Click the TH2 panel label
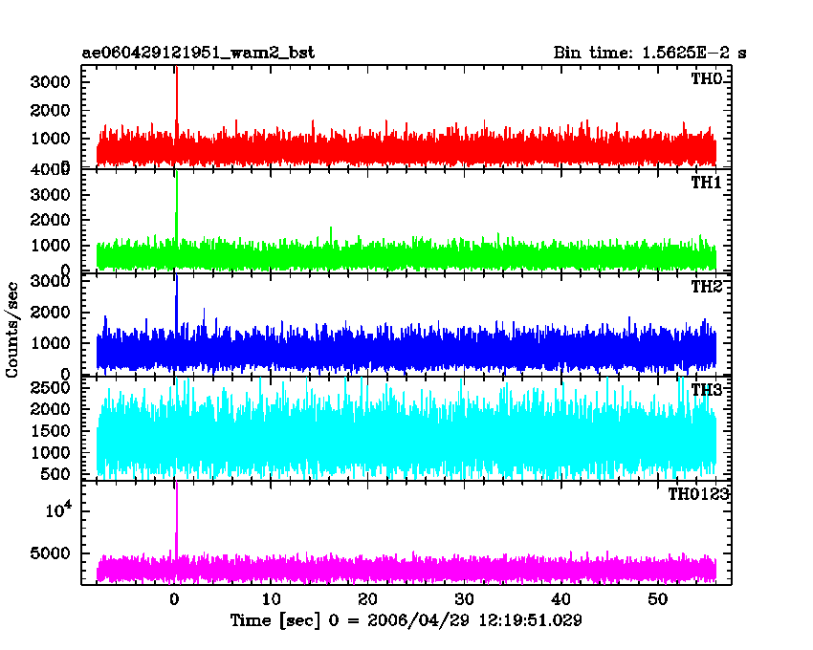This screenshot has width=813, height=650. click(x=707, y=286)
